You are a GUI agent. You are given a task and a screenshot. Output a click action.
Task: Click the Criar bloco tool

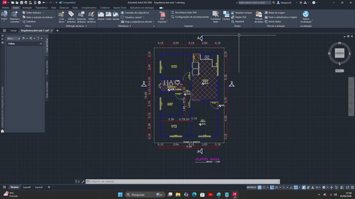point(62,17)
